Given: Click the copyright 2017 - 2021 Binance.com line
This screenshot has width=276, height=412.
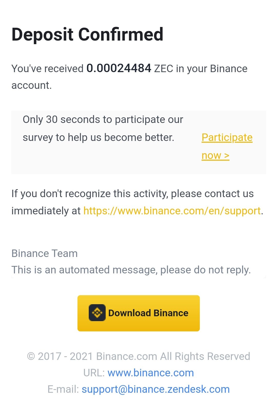Looking at the screenshot, I should tap(139, 356).
